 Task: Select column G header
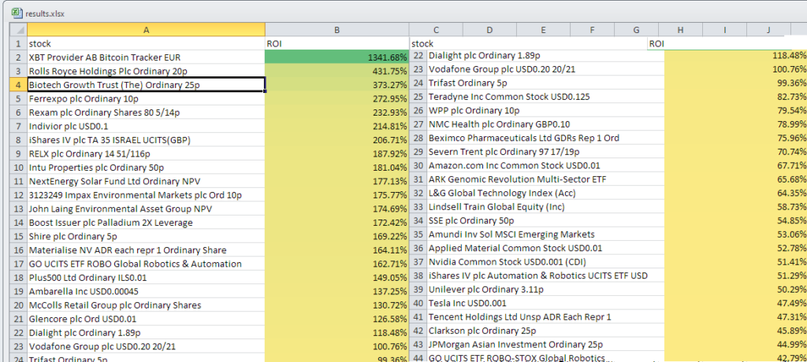[637, 30]
